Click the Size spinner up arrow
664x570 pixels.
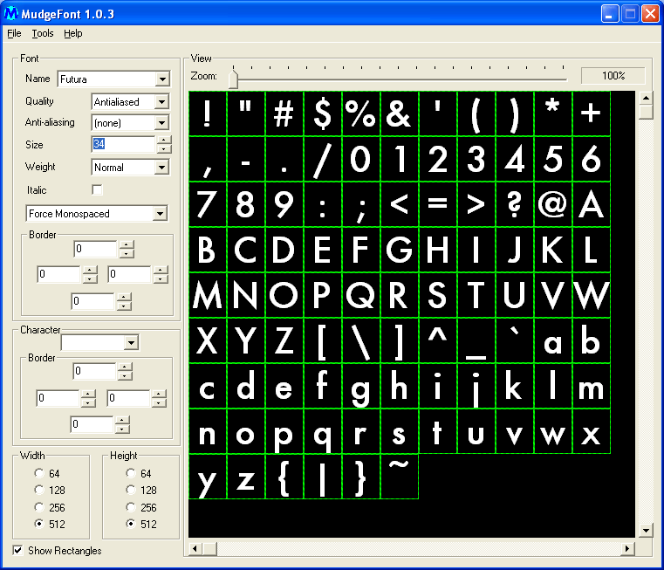click(x=163, y=140)
